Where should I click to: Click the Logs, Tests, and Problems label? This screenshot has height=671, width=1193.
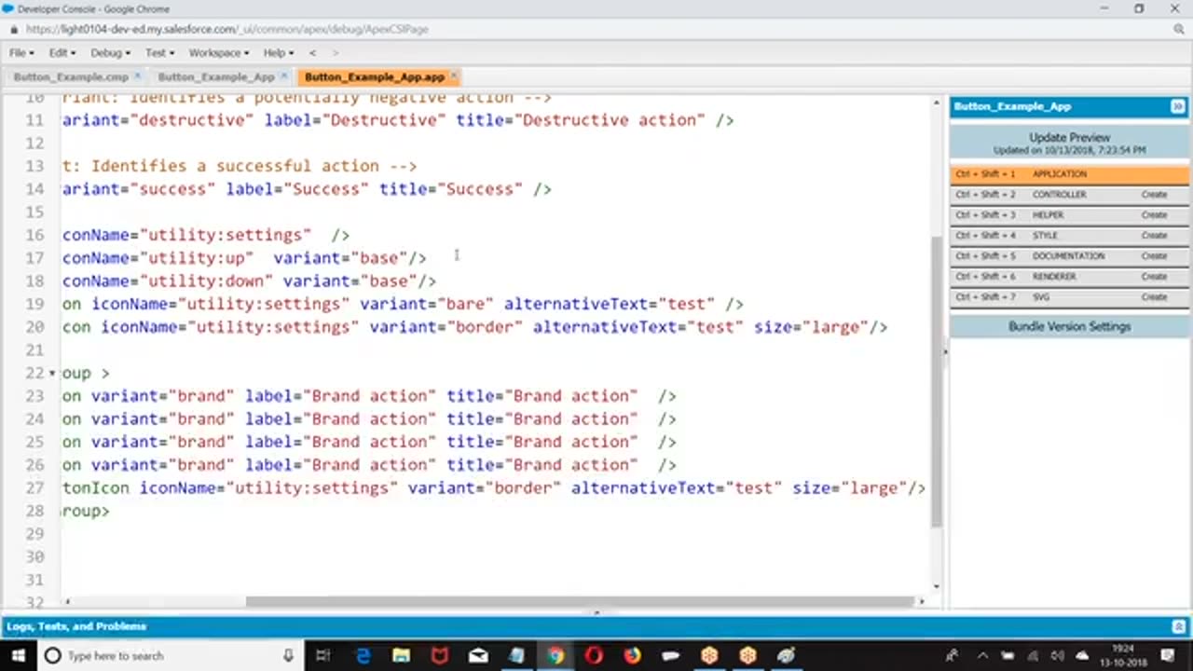[x=76, y=626]
